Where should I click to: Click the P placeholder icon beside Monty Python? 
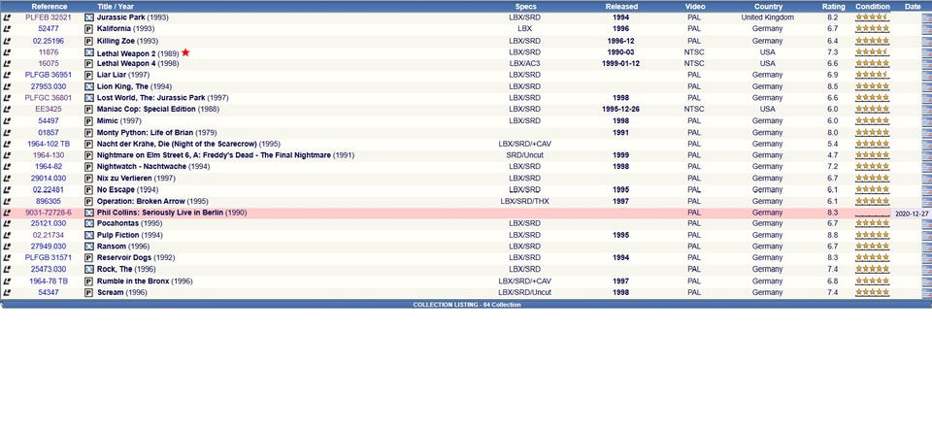[x=88, y=133]
